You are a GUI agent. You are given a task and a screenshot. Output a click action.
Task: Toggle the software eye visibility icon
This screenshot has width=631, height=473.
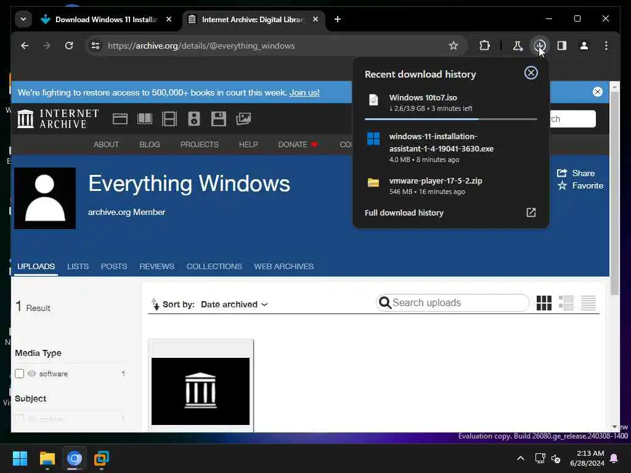point(31,374)
